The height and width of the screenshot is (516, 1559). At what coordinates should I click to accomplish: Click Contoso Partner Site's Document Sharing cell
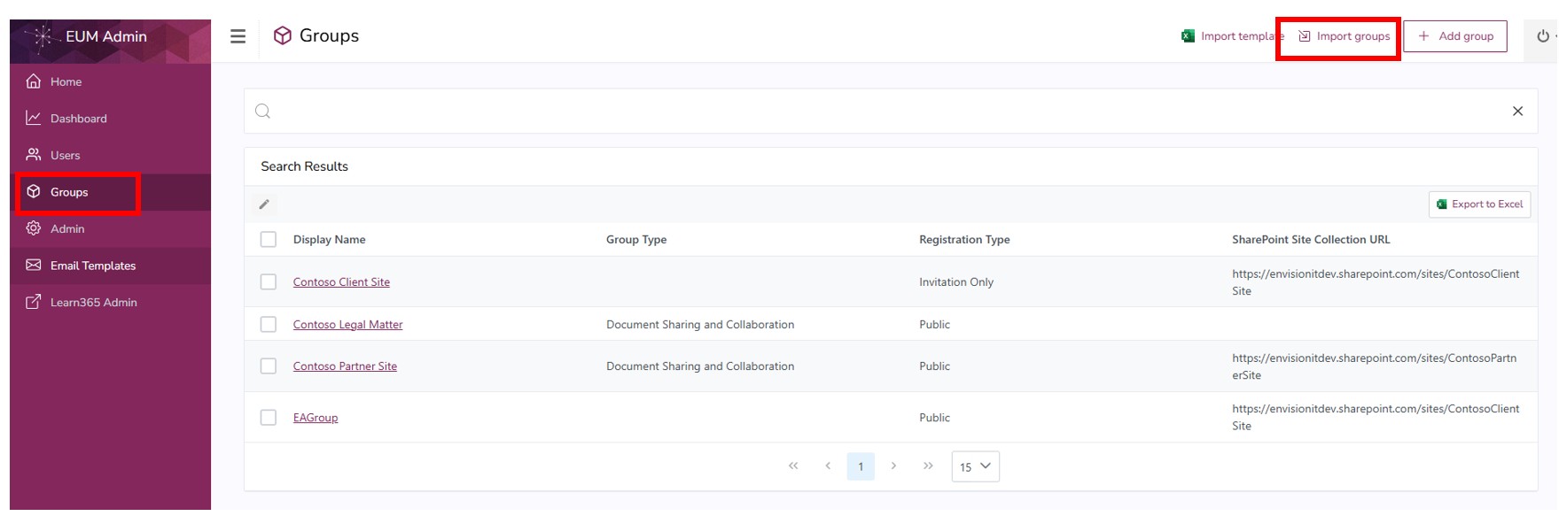[x=700, y=366]
